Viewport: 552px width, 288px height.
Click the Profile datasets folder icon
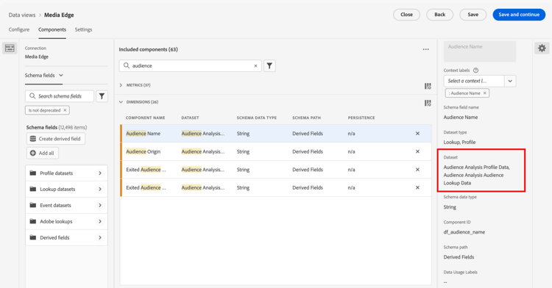pos(33,173)
